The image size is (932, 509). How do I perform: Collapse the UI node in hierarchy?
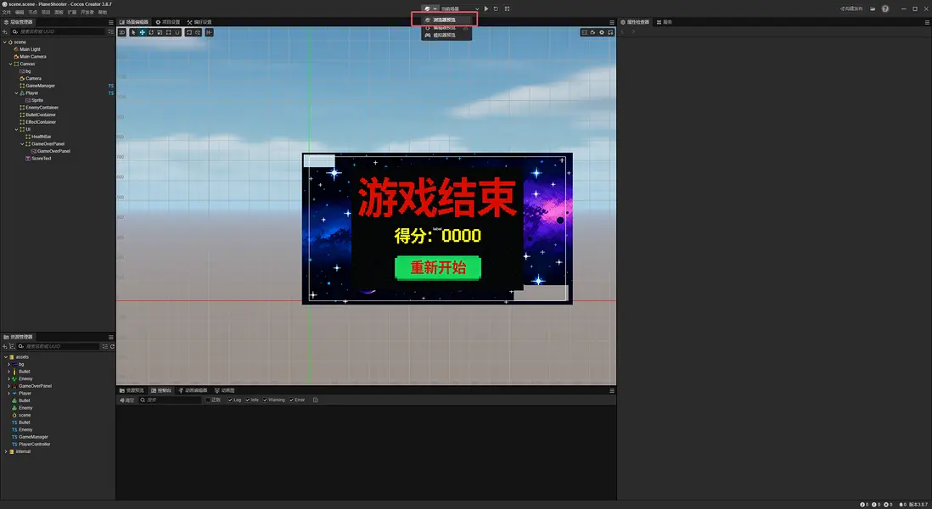(x=16, y=129)
